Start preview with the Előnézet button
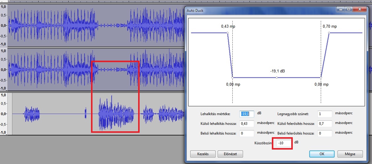 pos(230,154)
